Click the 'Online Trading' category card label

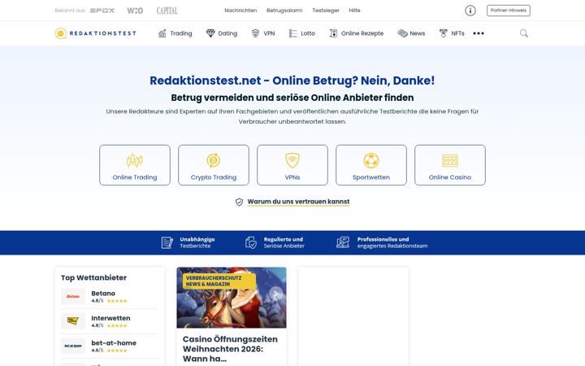pos(135,177)
